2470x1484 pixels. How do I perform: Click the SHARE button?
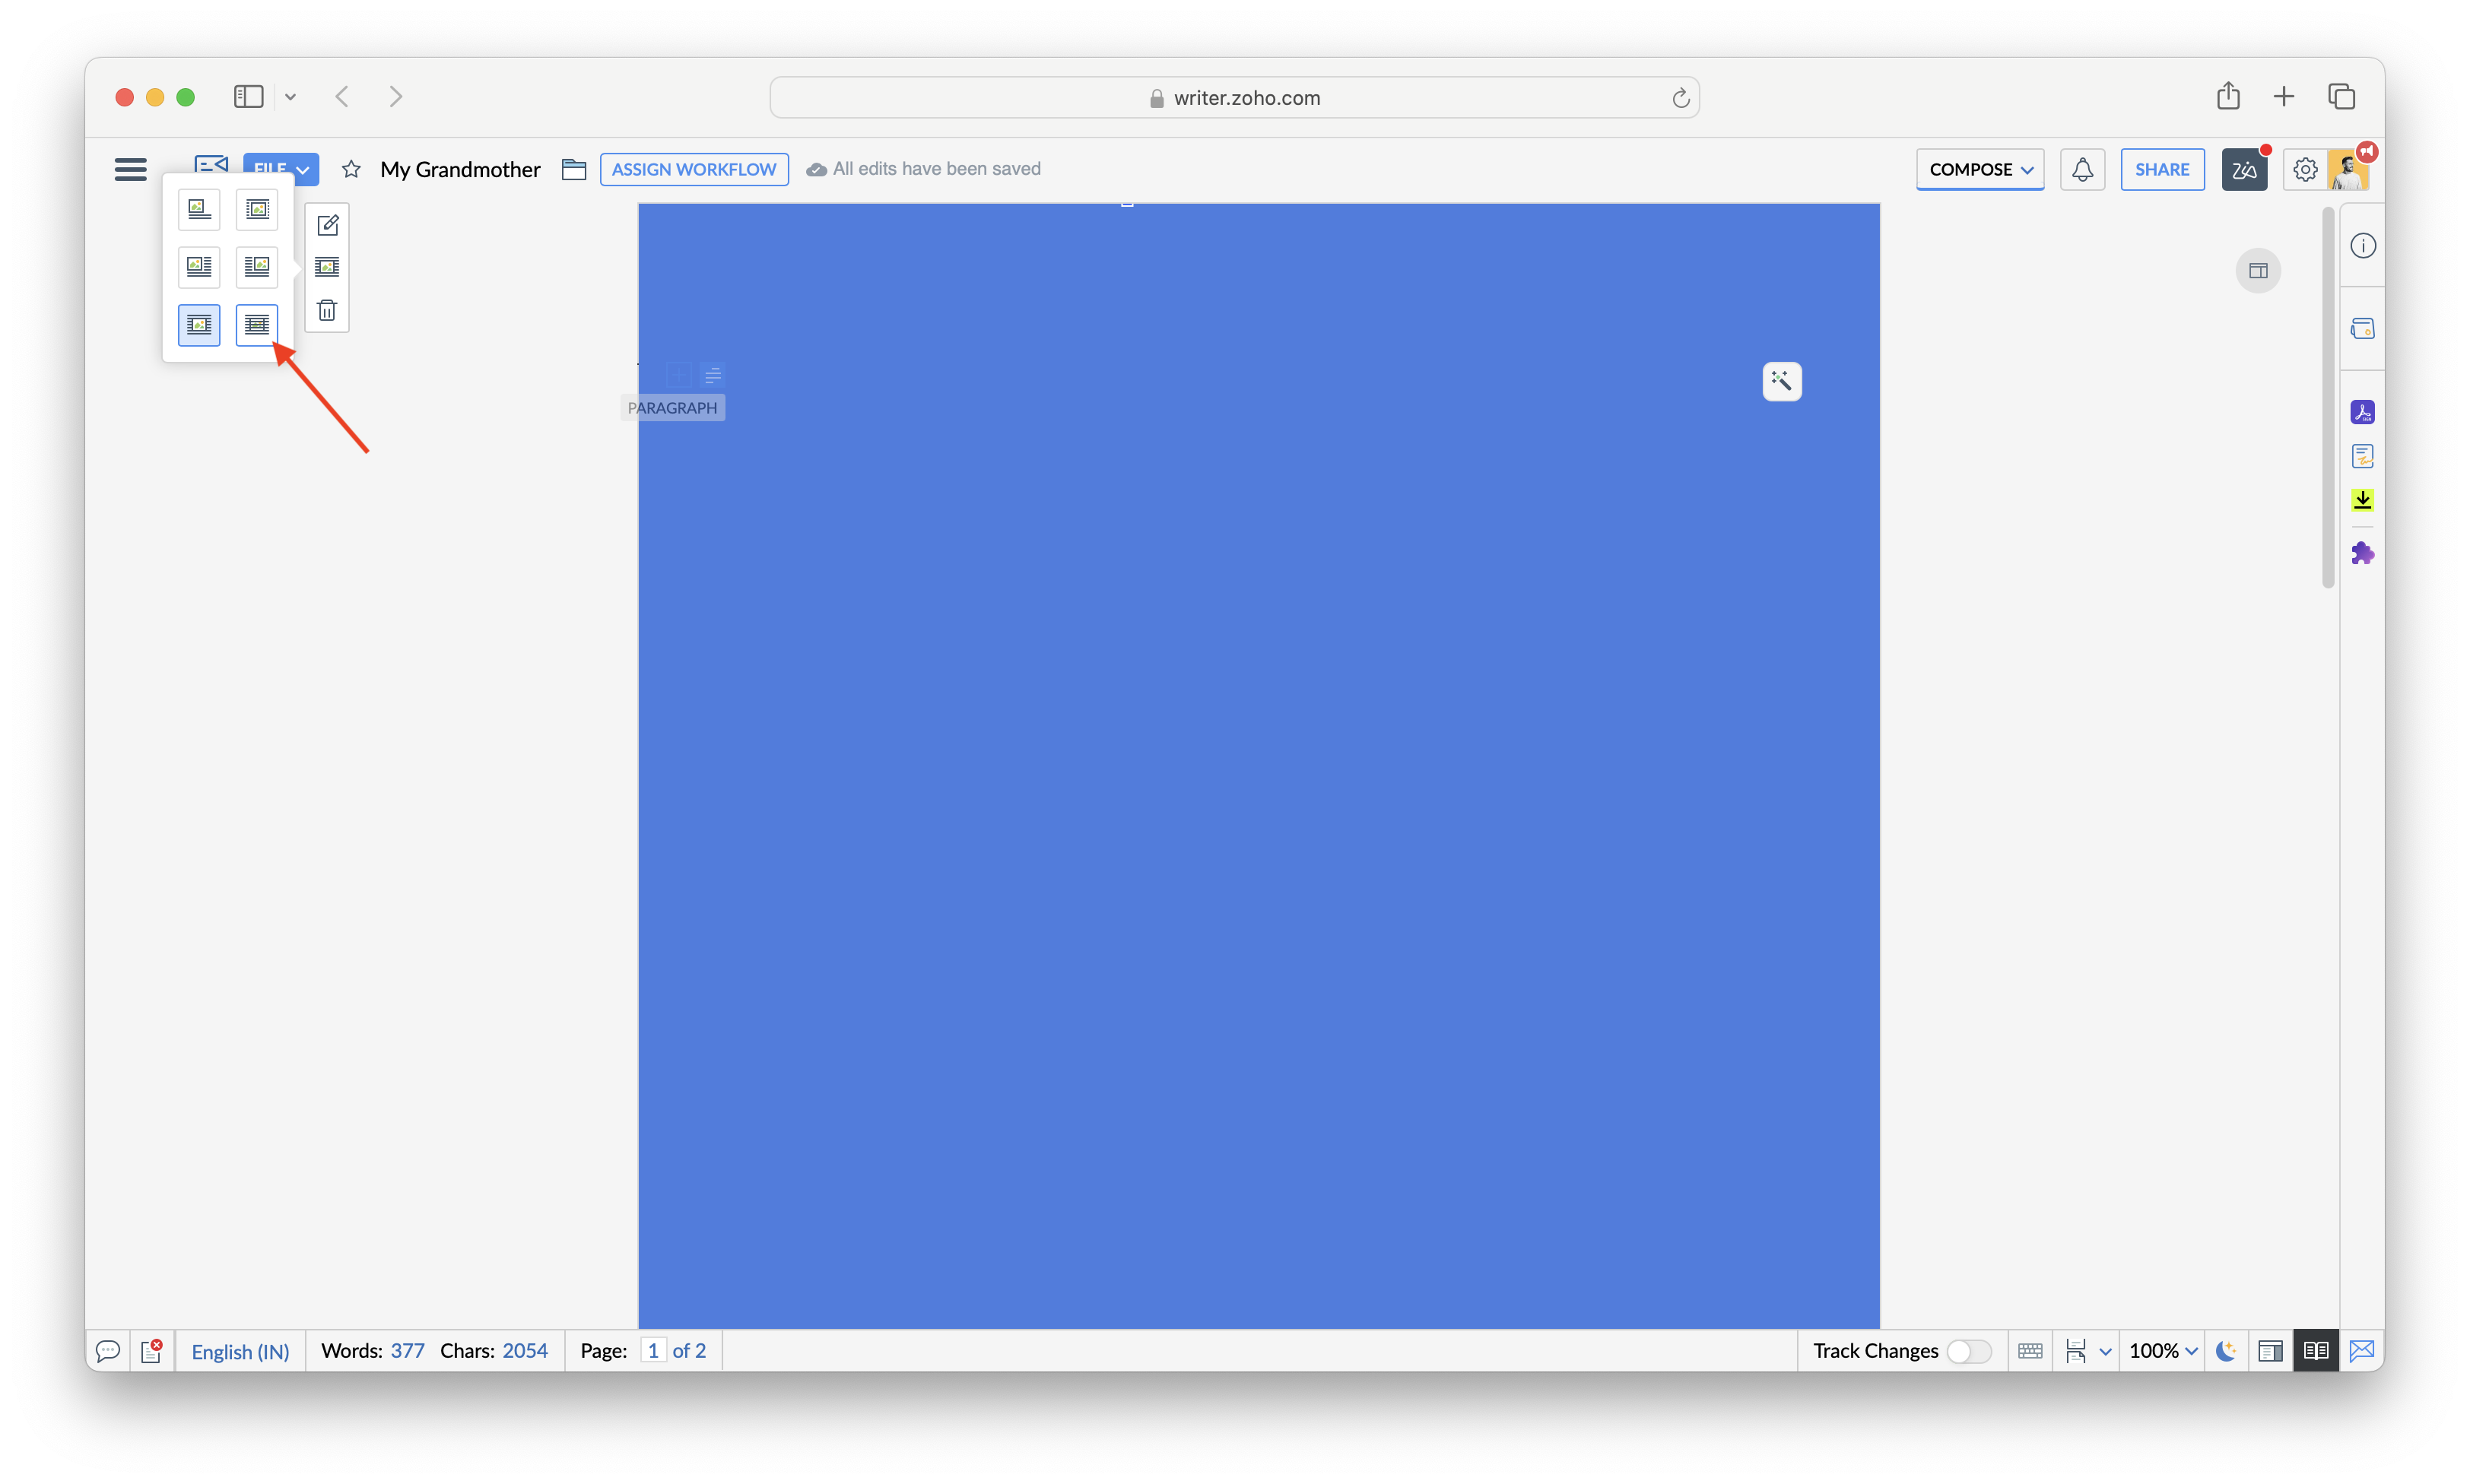coord(2162,169)
